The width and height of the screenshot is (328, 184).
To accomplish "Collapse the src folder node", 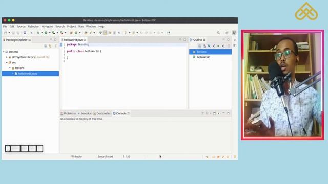I will [7, 62].
